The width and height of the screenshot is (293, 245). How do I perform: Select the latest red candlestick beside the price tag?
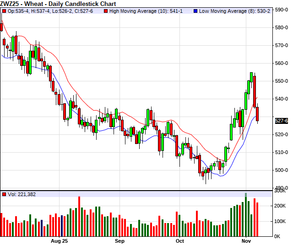pyautogui.click(x=257, y=114)
